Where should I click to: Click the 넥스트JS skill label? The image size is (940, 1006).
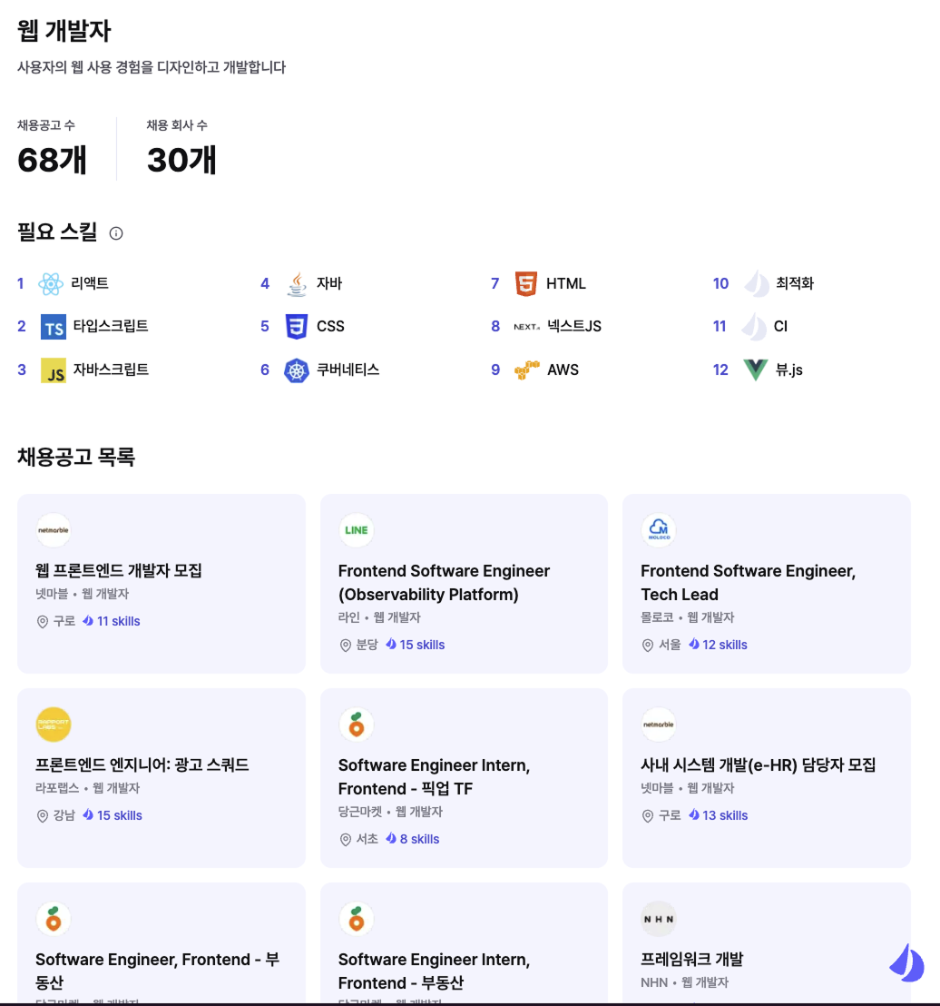[x=574, y=327]
